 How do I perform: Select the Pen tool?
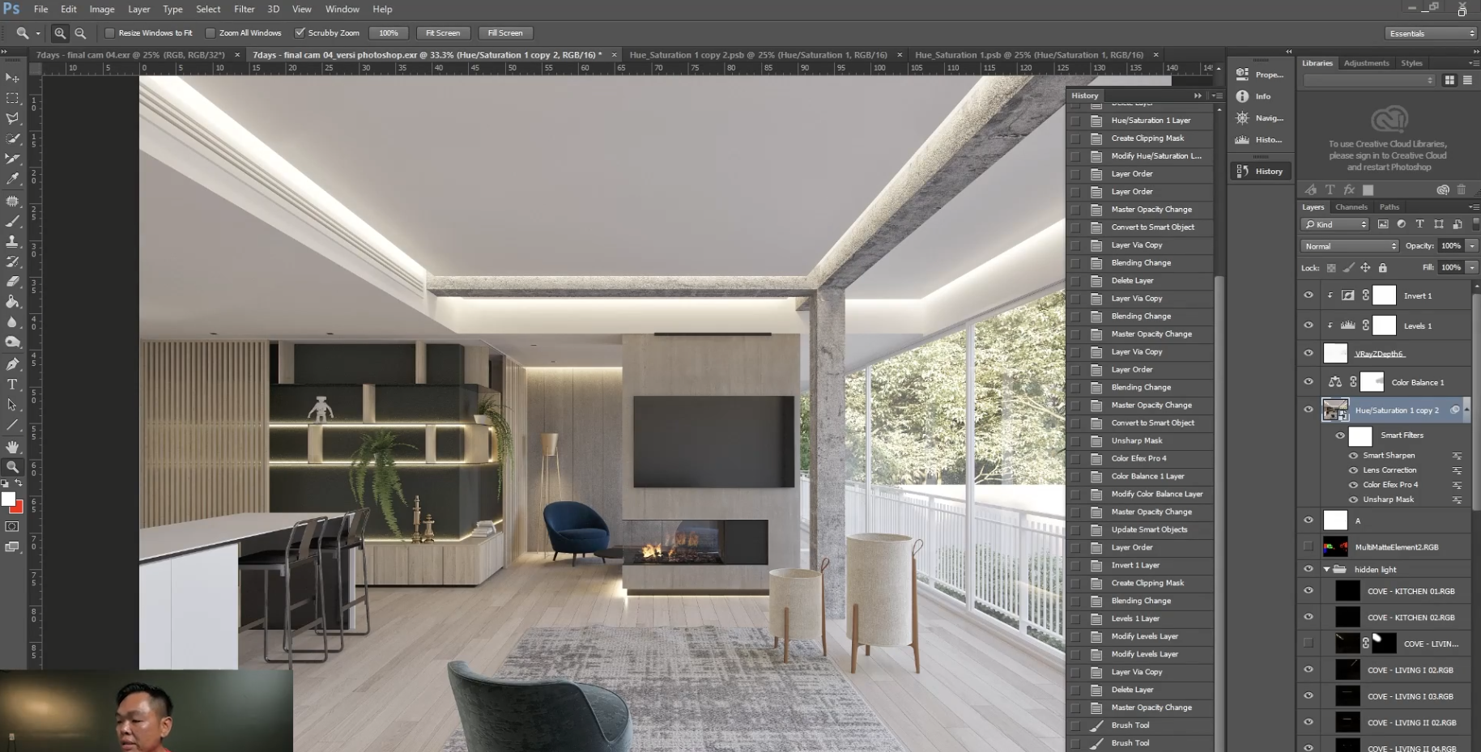[12, 364]
